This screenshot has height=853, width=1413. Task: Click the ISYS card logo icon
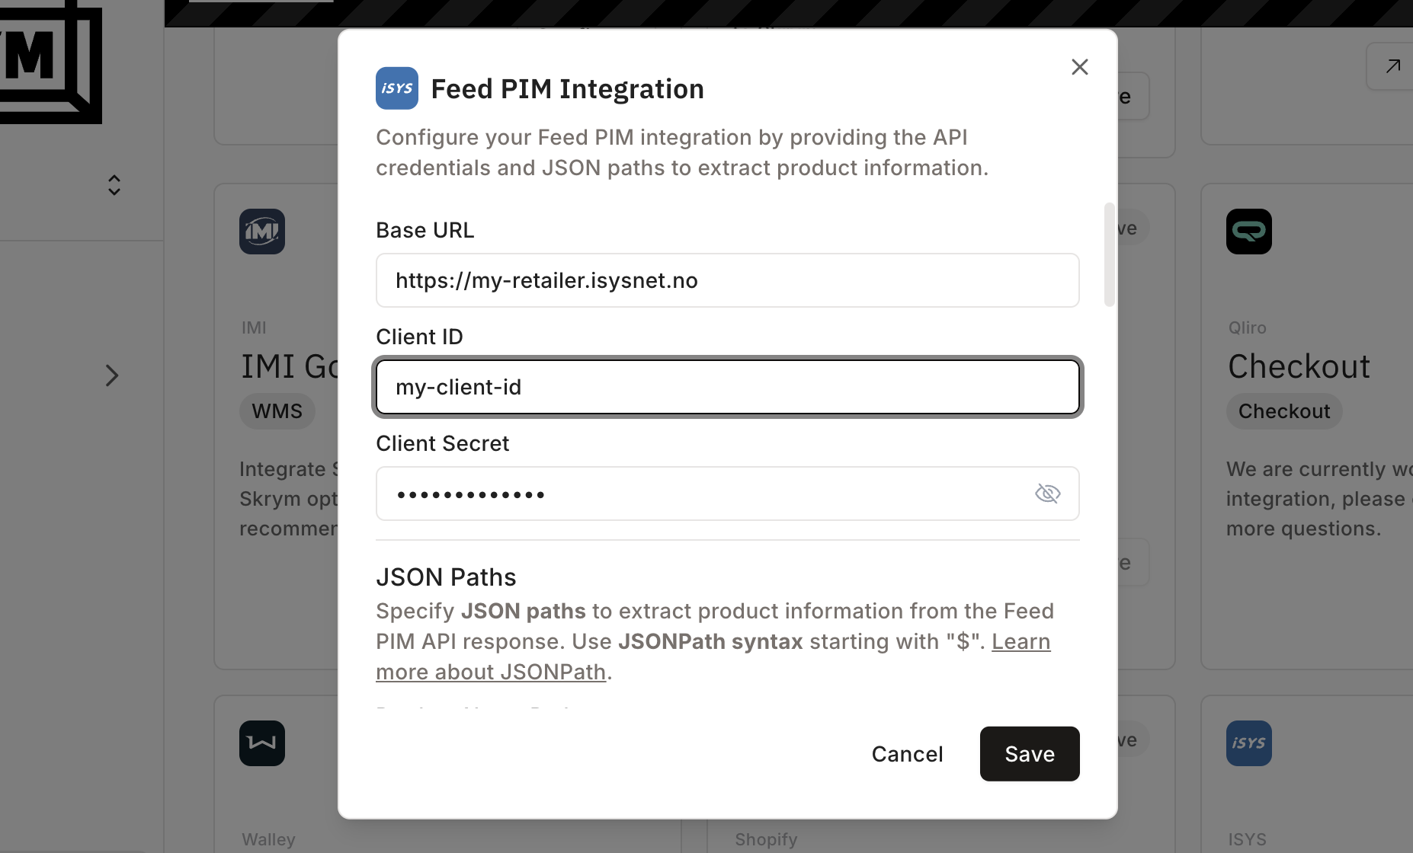pyautogui.click(x=1248, y=743)
